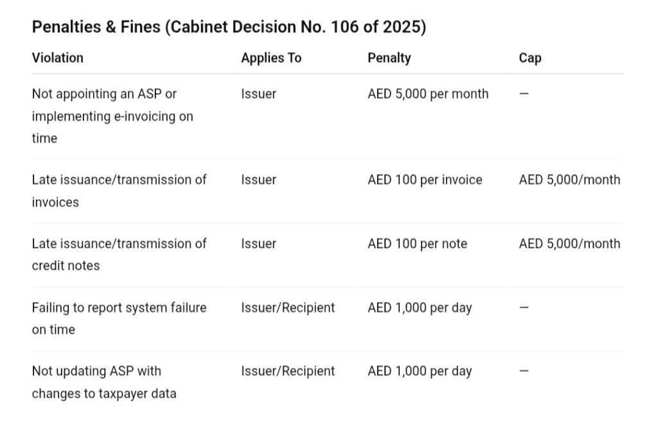Screen dimensions: 658x424
Task: Click the Cap column header
Action: 530,58
